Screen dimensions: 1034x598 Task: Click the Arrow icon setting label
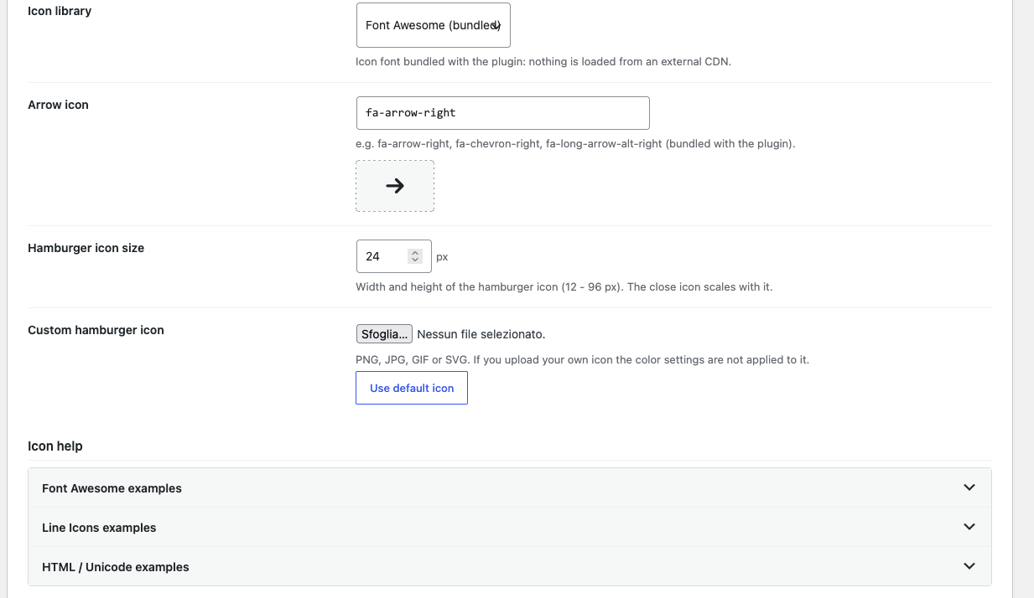pos(58,105)
